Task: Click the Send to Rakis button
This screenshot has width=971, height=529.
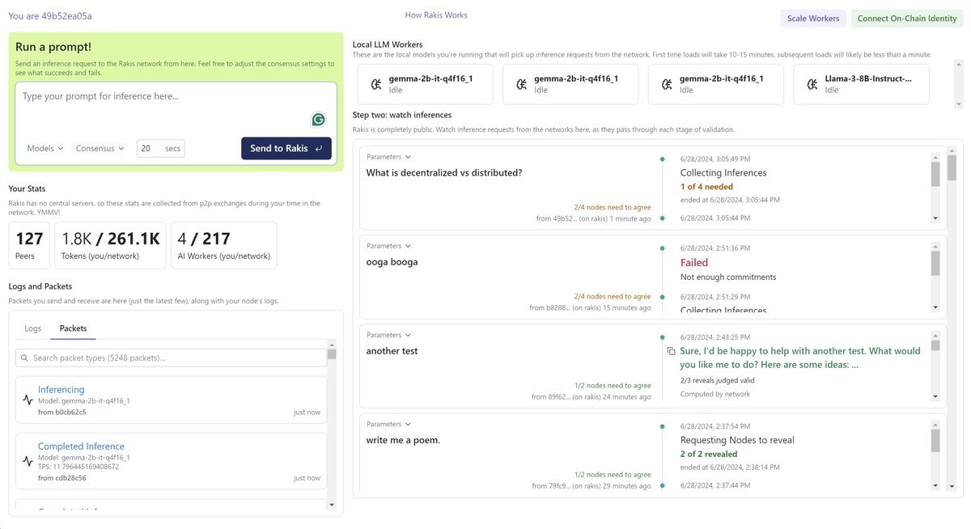Action: tap(286, 148)
